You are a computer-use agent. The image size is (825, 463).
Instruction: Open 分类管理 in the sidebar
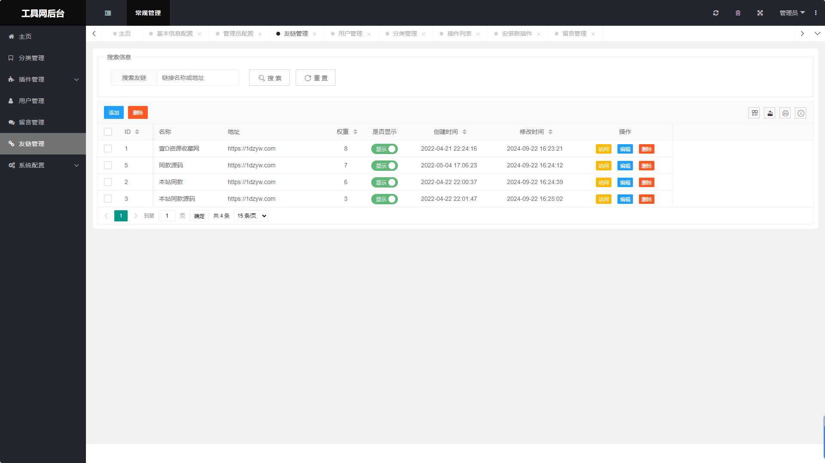pyautogui.click(x=43, y=58)
